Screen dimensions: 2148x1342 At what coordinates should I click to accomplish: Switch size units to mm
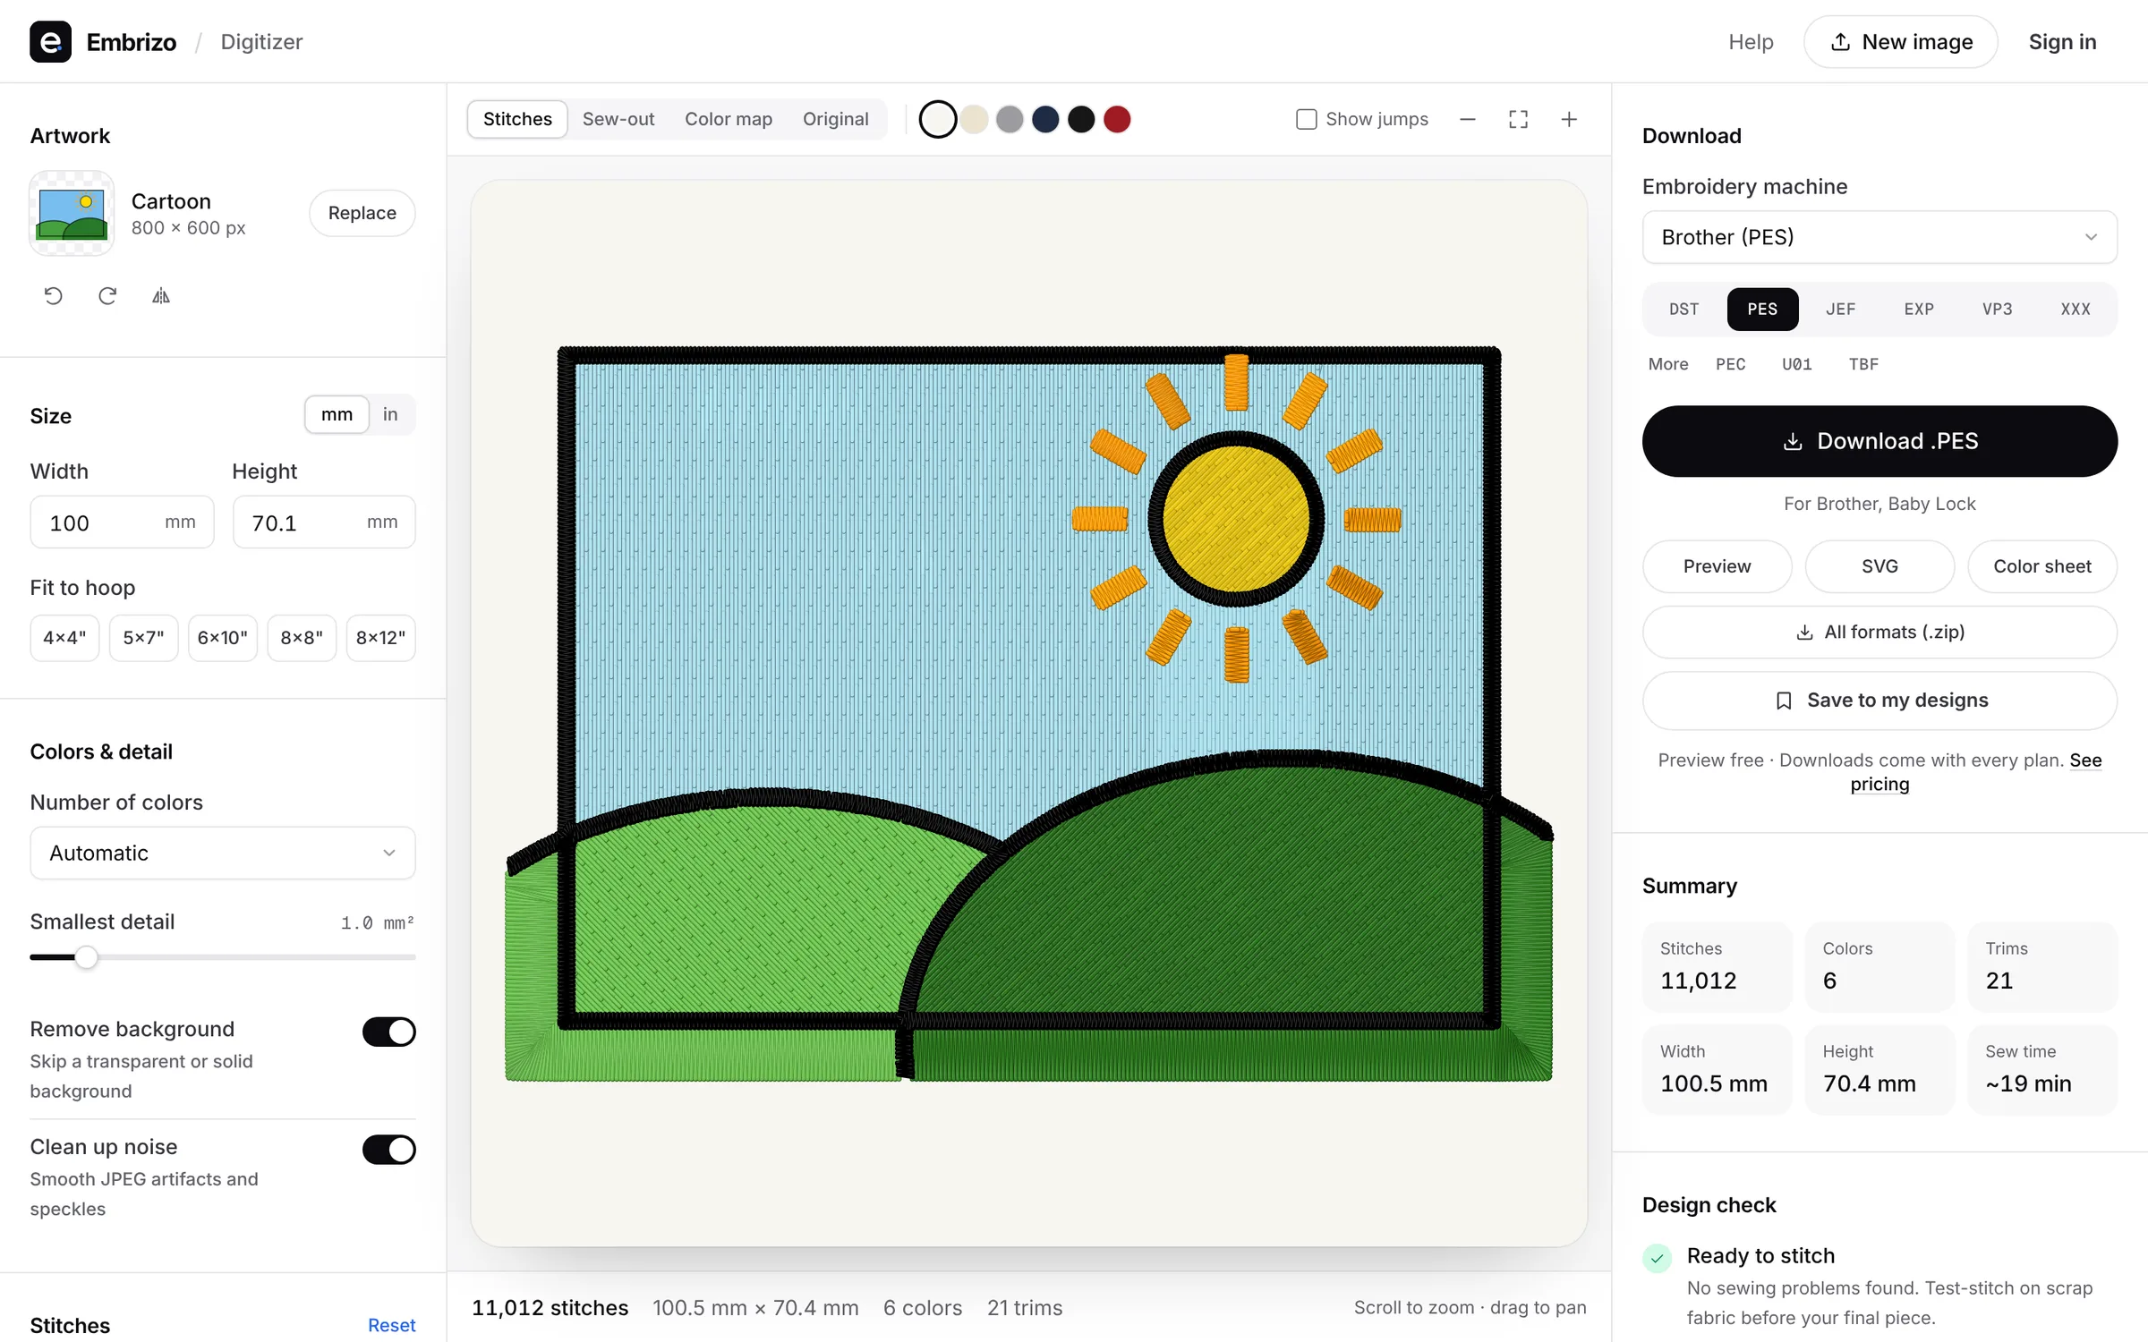337,414
